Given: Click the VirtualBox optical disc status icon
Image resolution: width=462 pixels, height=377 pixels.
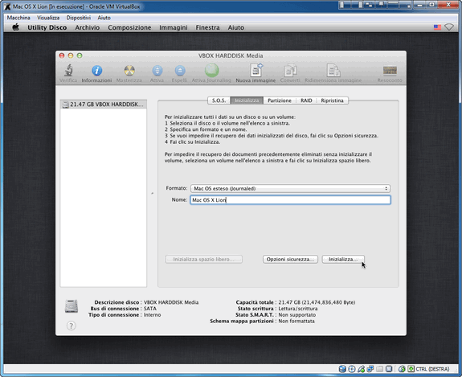Looking at the screenshot, I should [351, 369].
